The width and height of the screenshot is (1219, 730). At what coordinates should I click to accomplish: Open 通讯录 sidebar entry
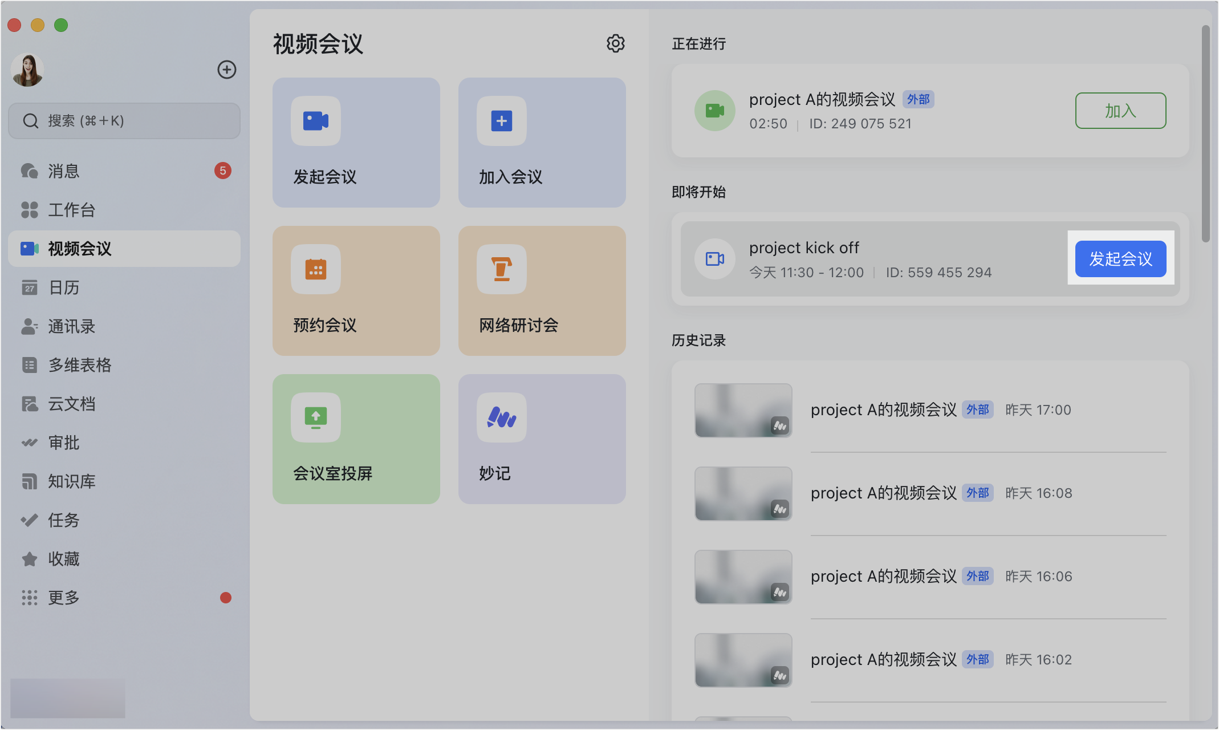pos(124,326)
